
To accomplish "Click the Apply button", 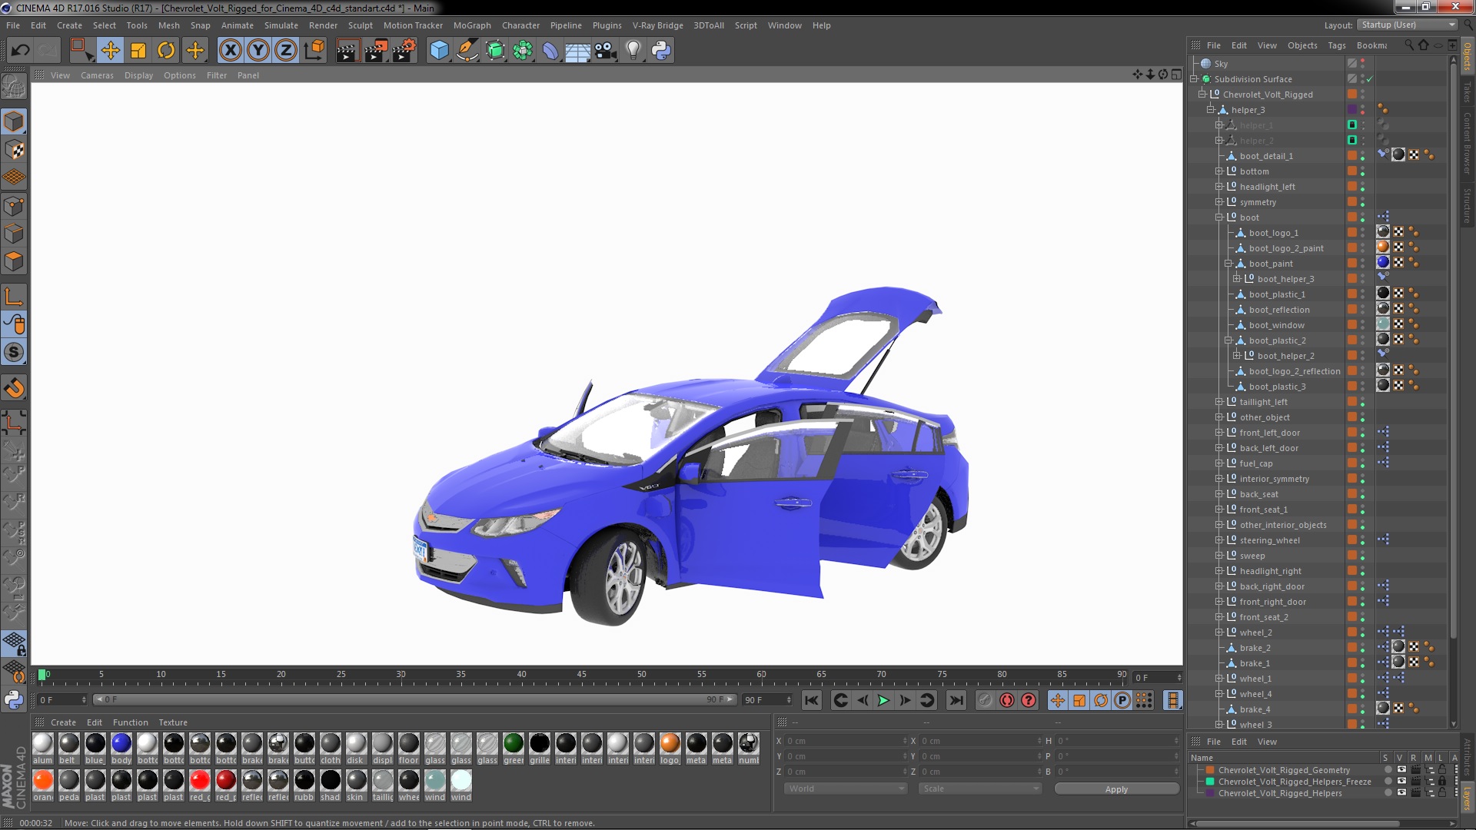I will tap(1116, 789).
